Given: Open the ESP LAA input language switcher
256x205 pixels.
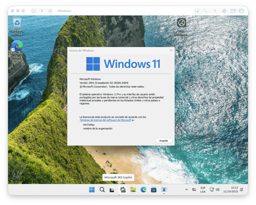Looking at the screenshot, I should (x=203, y=190).
